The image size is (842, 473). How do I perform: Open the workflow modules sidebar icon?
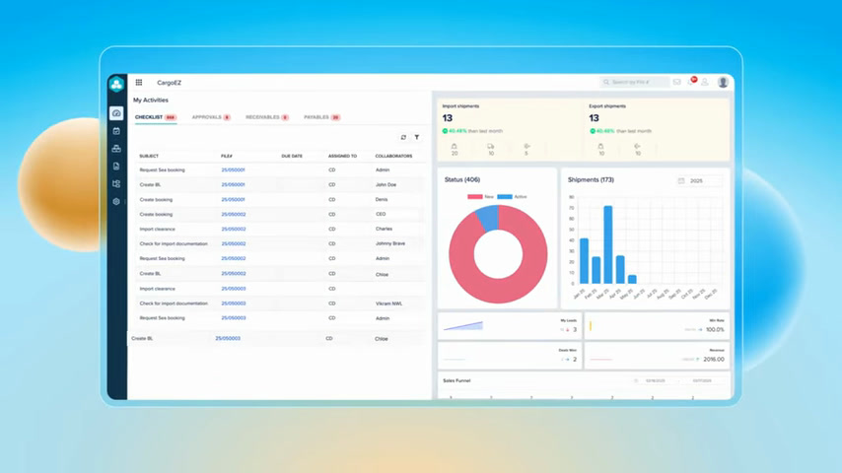pos(116,183)
